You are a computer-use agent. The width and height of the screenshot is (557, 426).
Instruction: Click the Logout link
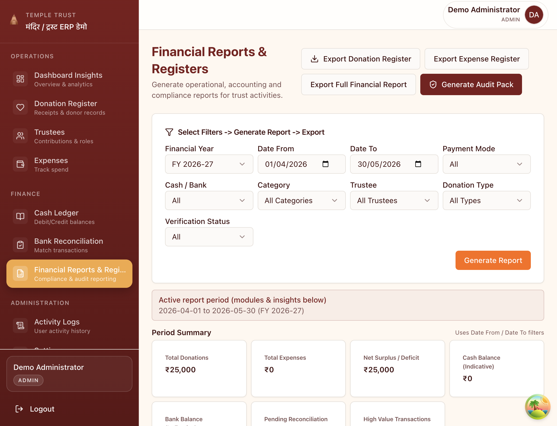35,409
